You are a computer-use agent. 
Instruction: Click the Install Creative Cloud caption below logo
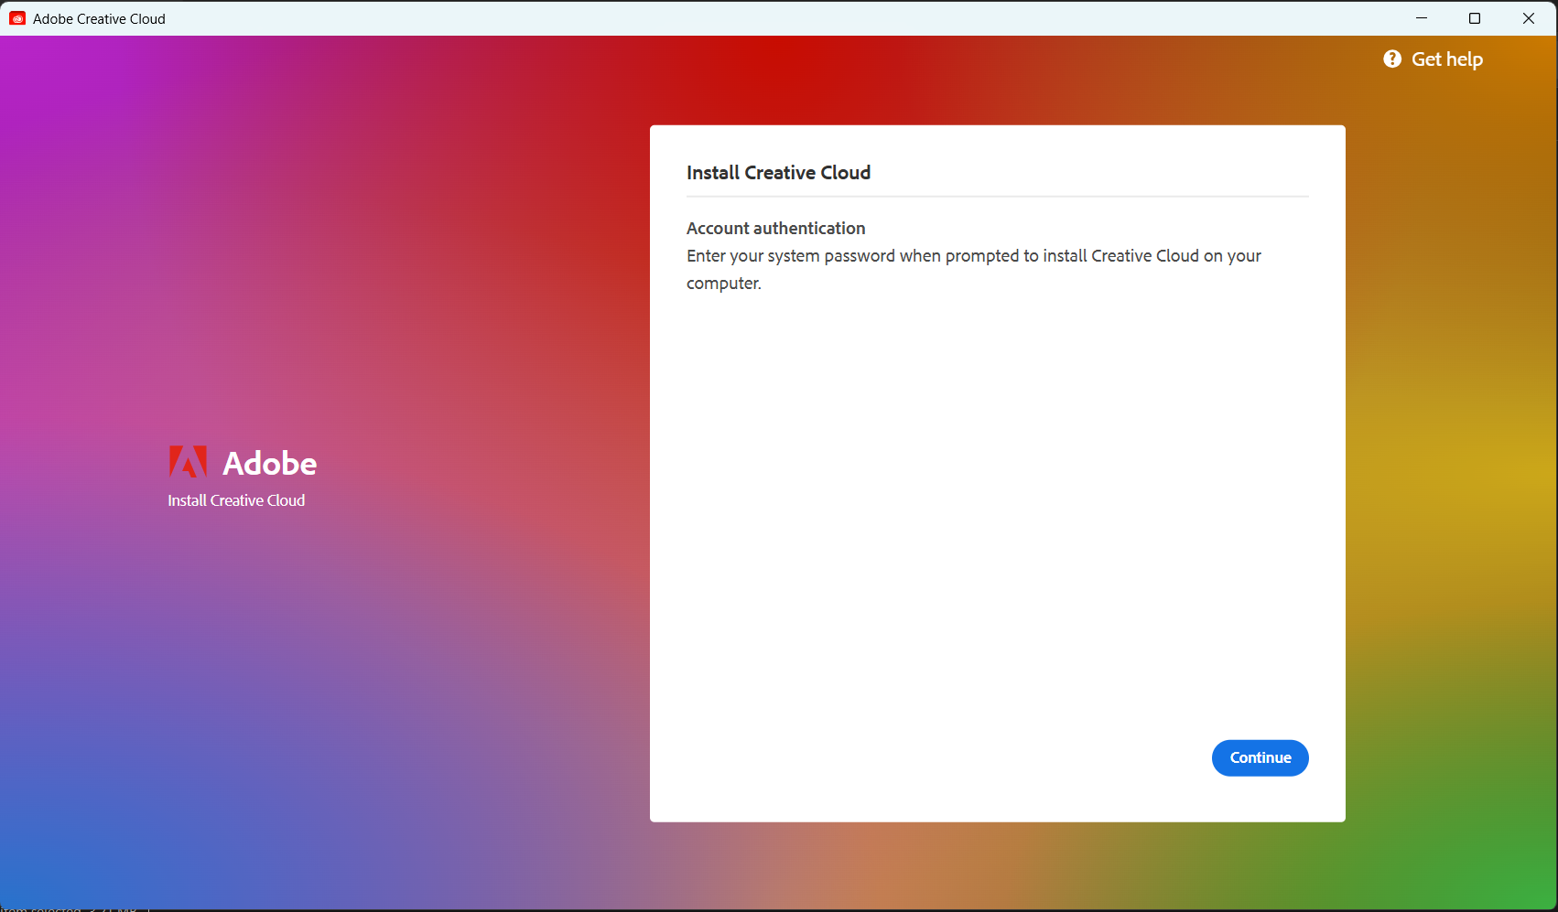click(236, 500)
